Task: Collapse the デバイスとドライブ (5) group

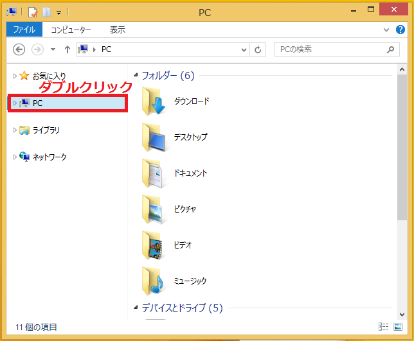Action: pos(136,307)
